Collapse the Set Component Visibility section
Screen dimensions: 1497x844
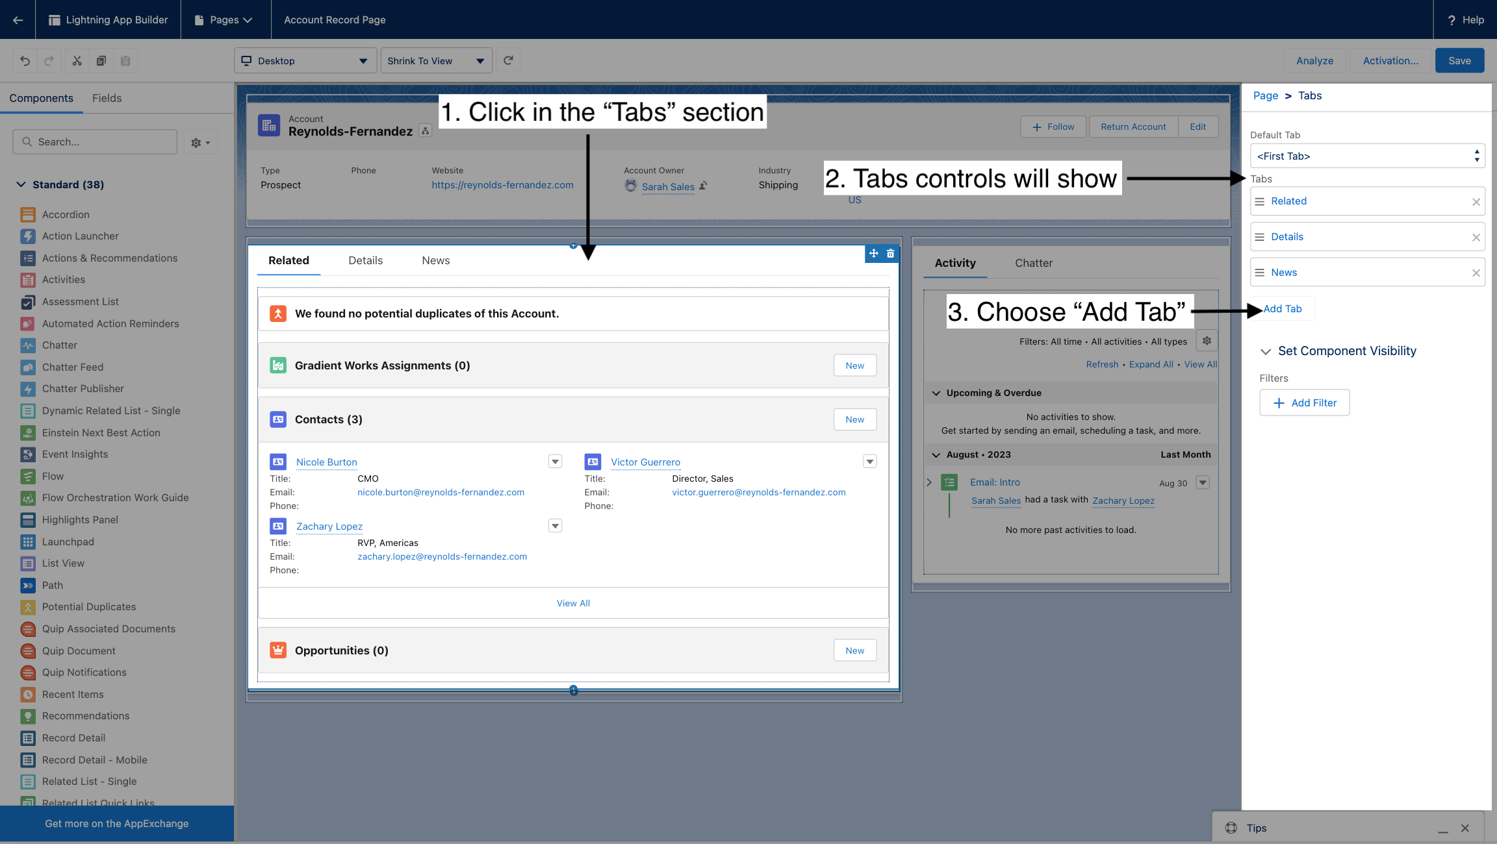pos(1266,351)
